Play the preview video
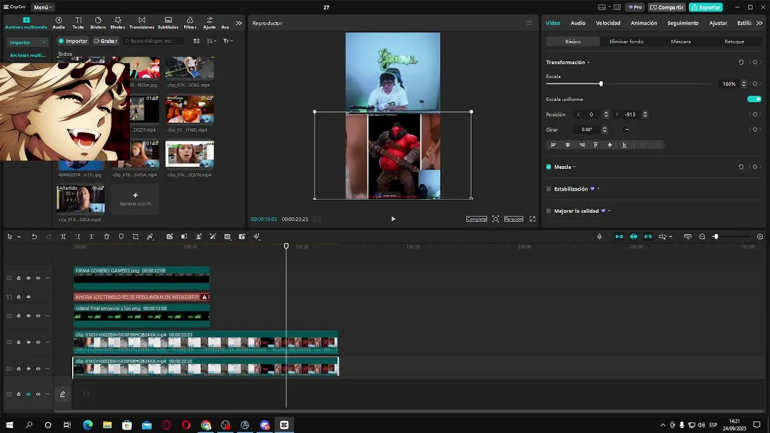Image resolution: width=770 pixels, height=433 pixels. [x=393, y=219]
